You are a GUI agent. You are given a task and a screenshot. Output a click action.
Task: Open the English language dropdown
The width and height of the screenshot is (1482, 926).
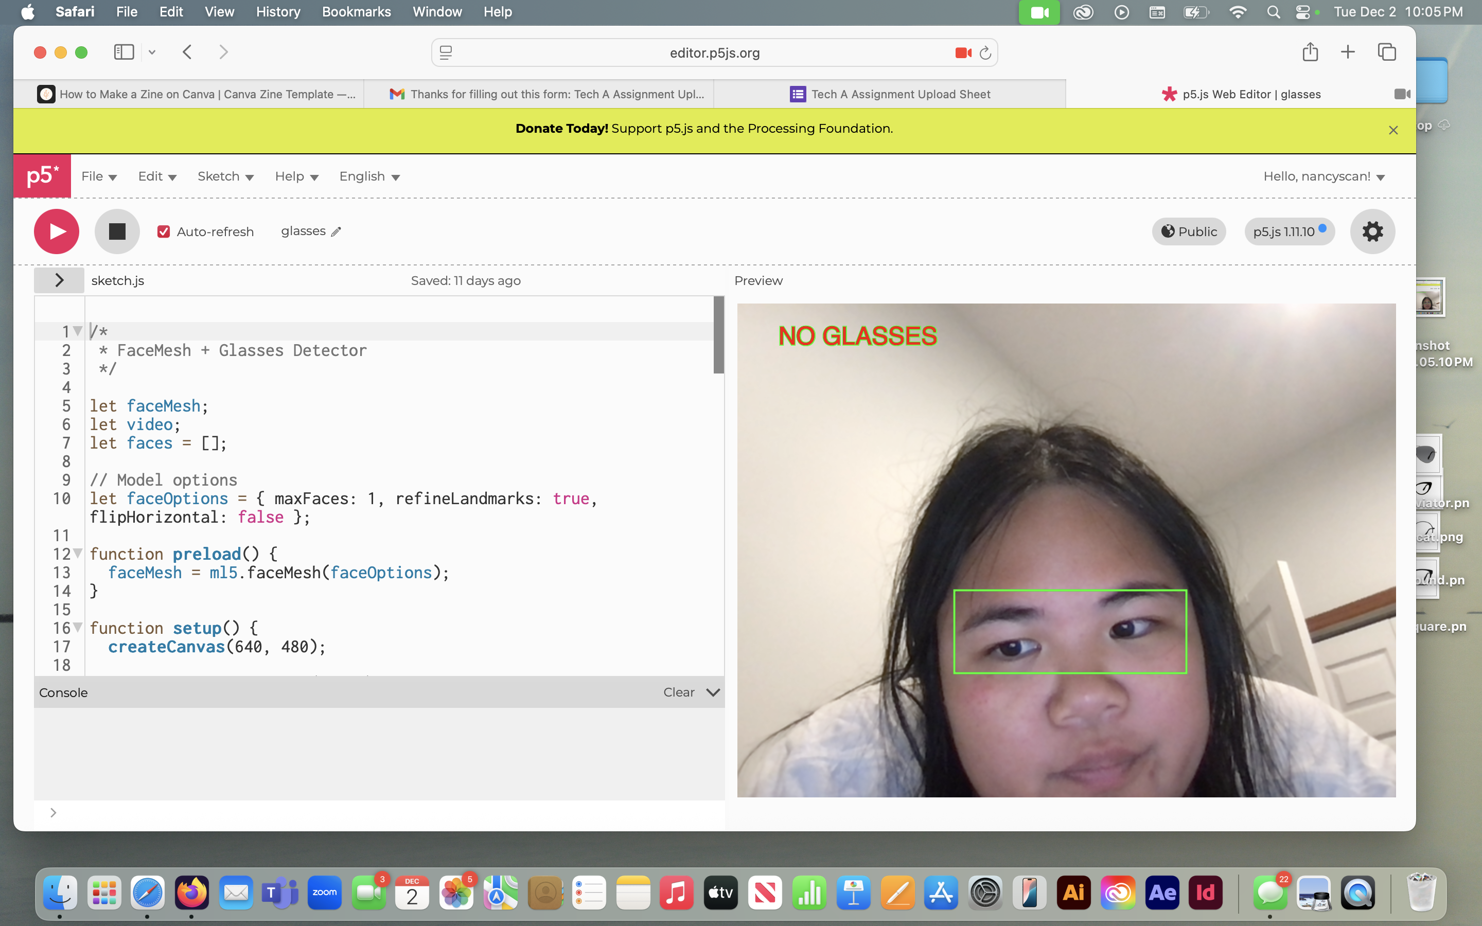click(x=369, y=176)
